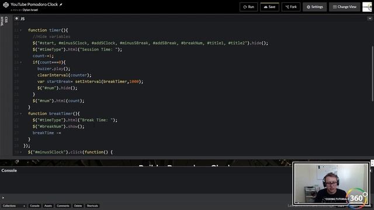The width and height of the screenshot is (374, 210).
Task: Click Delete pen button
Action: [78, 206]
